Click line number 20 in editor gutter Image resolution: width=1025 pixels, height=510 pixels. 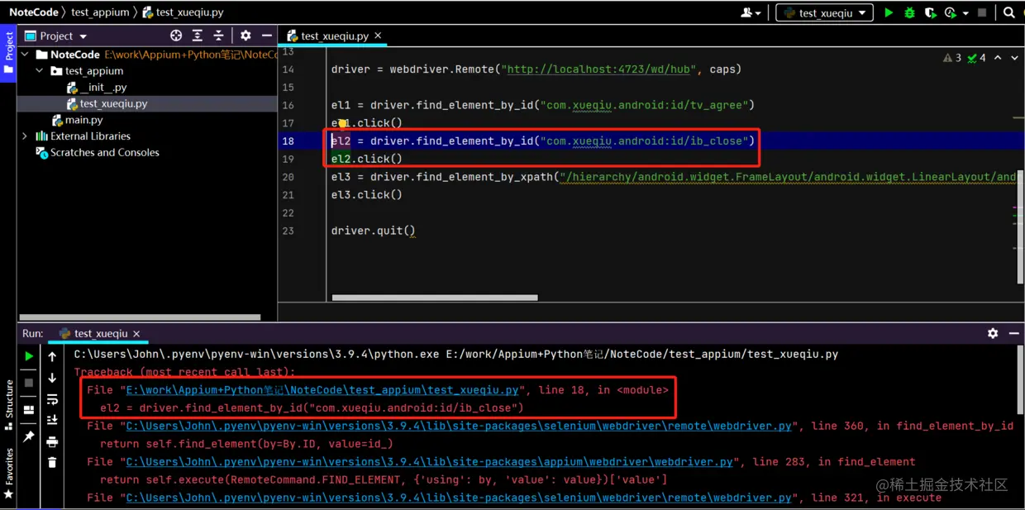pos(288,177)
